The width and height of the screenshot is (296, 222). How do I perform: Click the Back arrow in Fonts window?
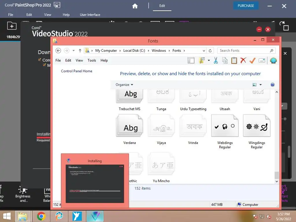pos(58,51)
